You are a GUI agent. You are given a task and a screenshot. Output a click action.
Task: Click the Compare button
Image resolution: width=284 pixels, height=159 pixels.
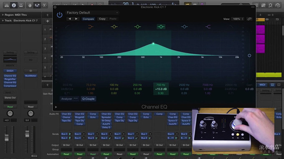click(x=88, y=19)
